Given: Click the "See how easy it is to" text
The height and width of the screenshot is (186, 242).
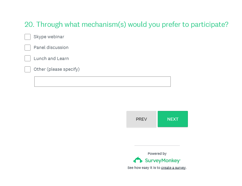Looking at the screenshot, I should tap(144, 168).
